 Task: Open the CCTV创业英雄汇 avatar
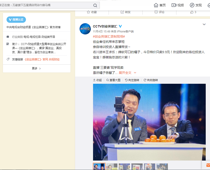coord(85,29)
